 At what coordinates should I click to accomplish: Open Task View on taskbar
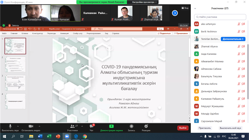[22, 136]
